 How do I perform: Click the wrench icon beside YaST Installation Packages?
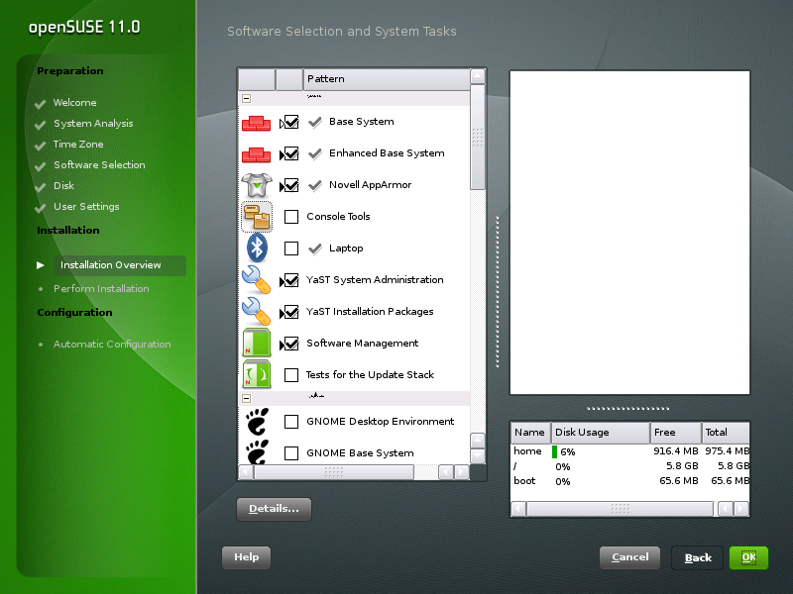[257, 311]
